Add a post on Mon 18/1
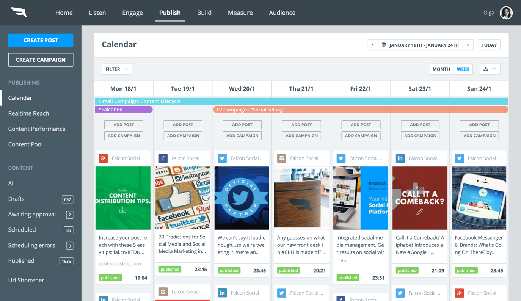The width and height of the screenshot is (521, 301). pyautogui.click(x=124, y=125)
